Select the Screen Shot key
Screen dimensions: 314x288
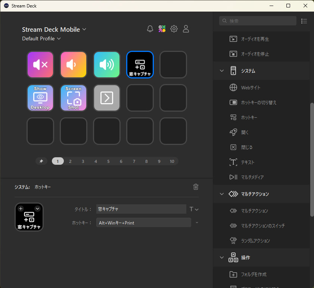coord(74,98)
